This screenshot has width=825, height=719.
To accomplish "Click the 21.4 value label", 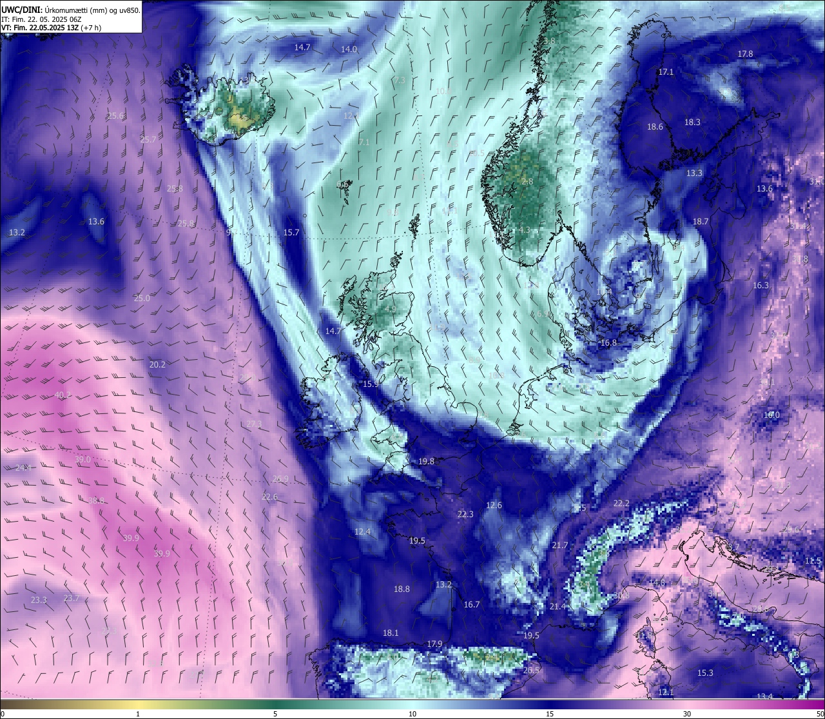I will coord(558,606).
